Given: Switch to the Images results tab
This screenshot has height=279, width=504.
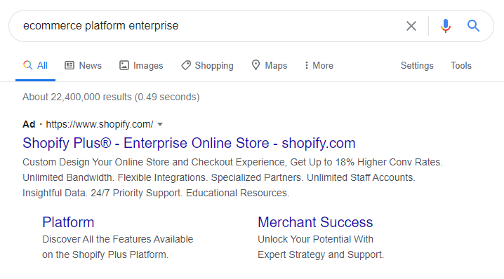Looking at the screenshot, I should (x=141, y=65).
